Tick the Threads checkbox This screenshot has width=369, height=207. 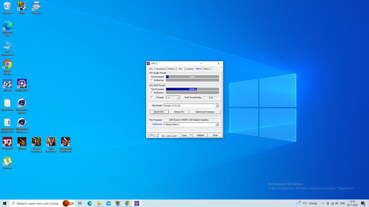pyautogui.click(x=152, y=97)
